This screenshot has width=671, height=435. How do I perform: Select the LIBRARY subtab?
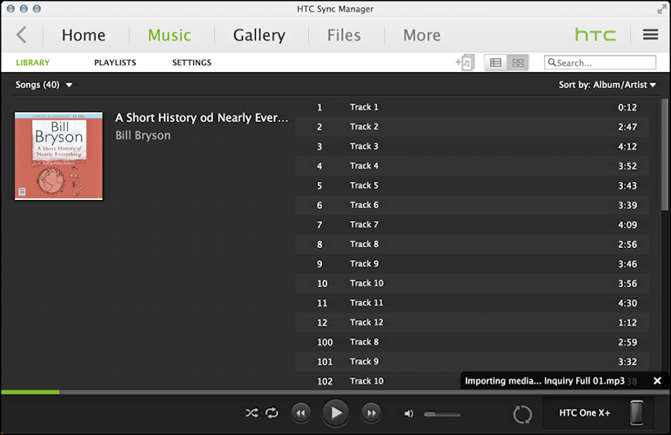[x=32, y=63]
